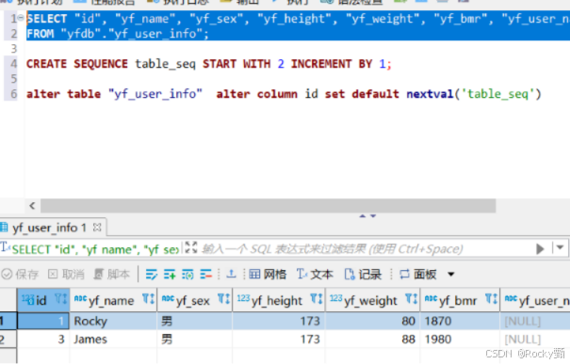This screenshot has width=570, height=364.
Task: Click the cell containing James
Action: pos(113,339)
